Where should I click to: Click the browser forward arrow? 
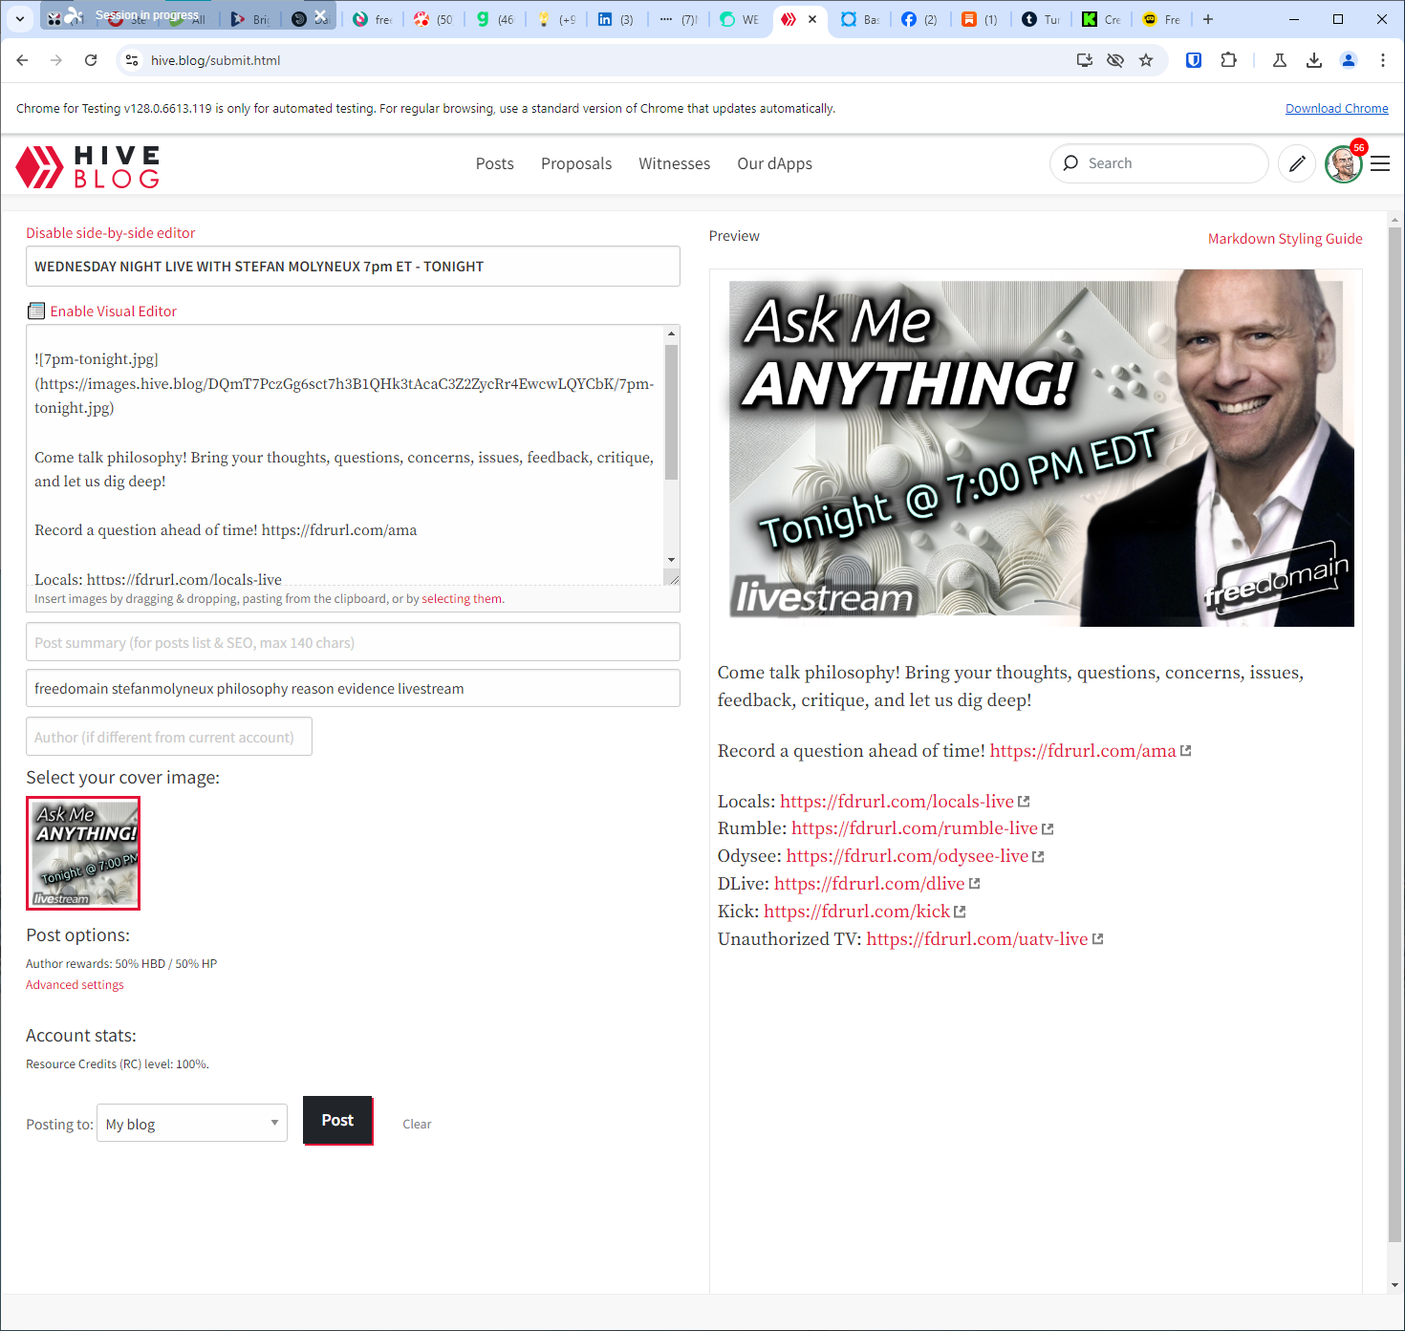click(56, 60)
